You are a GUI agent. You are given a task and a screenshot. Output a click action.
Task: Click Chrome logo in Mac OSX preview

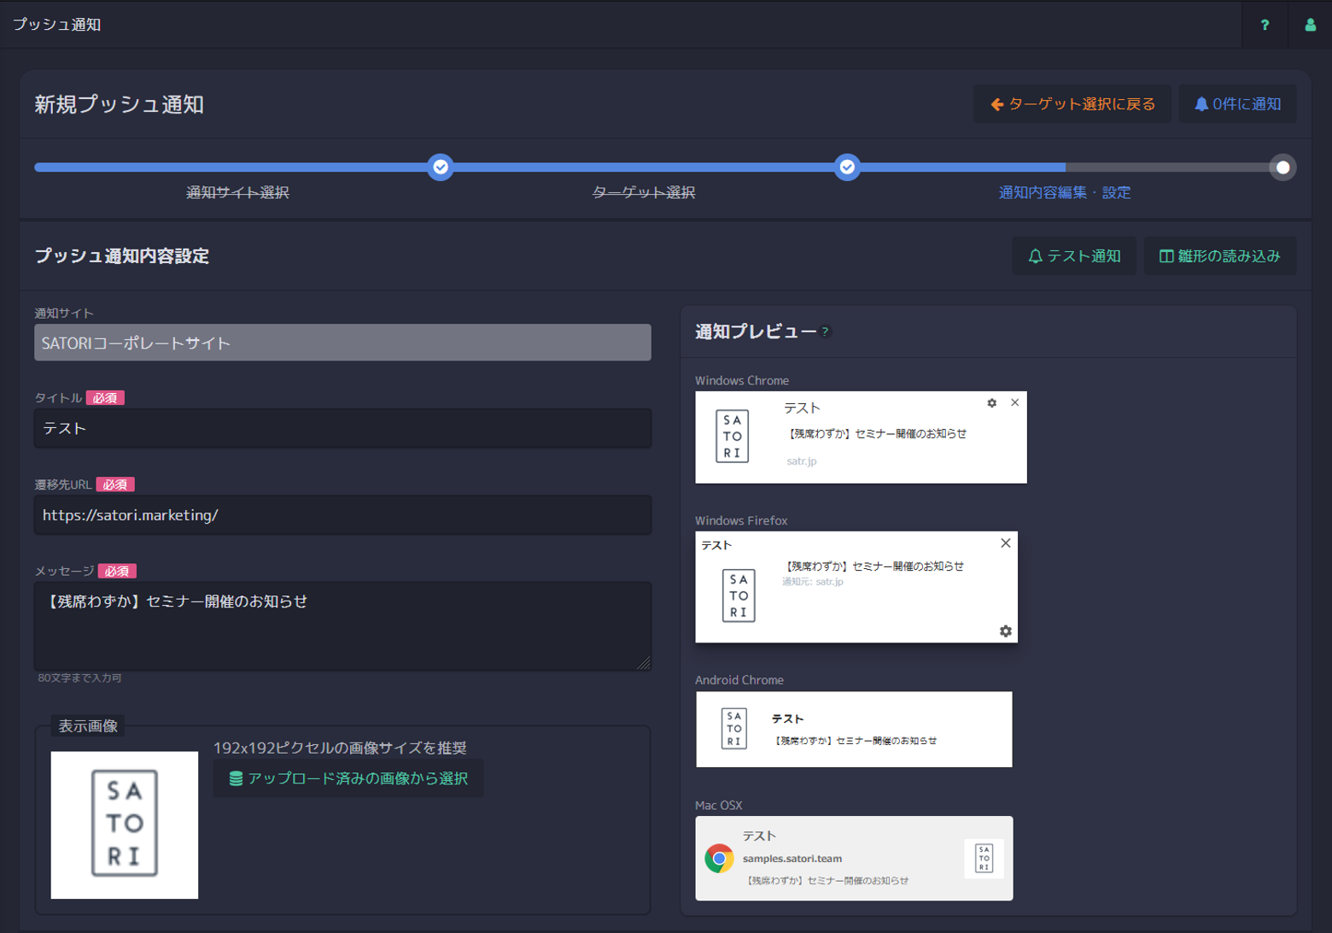(x=719, y=858)
